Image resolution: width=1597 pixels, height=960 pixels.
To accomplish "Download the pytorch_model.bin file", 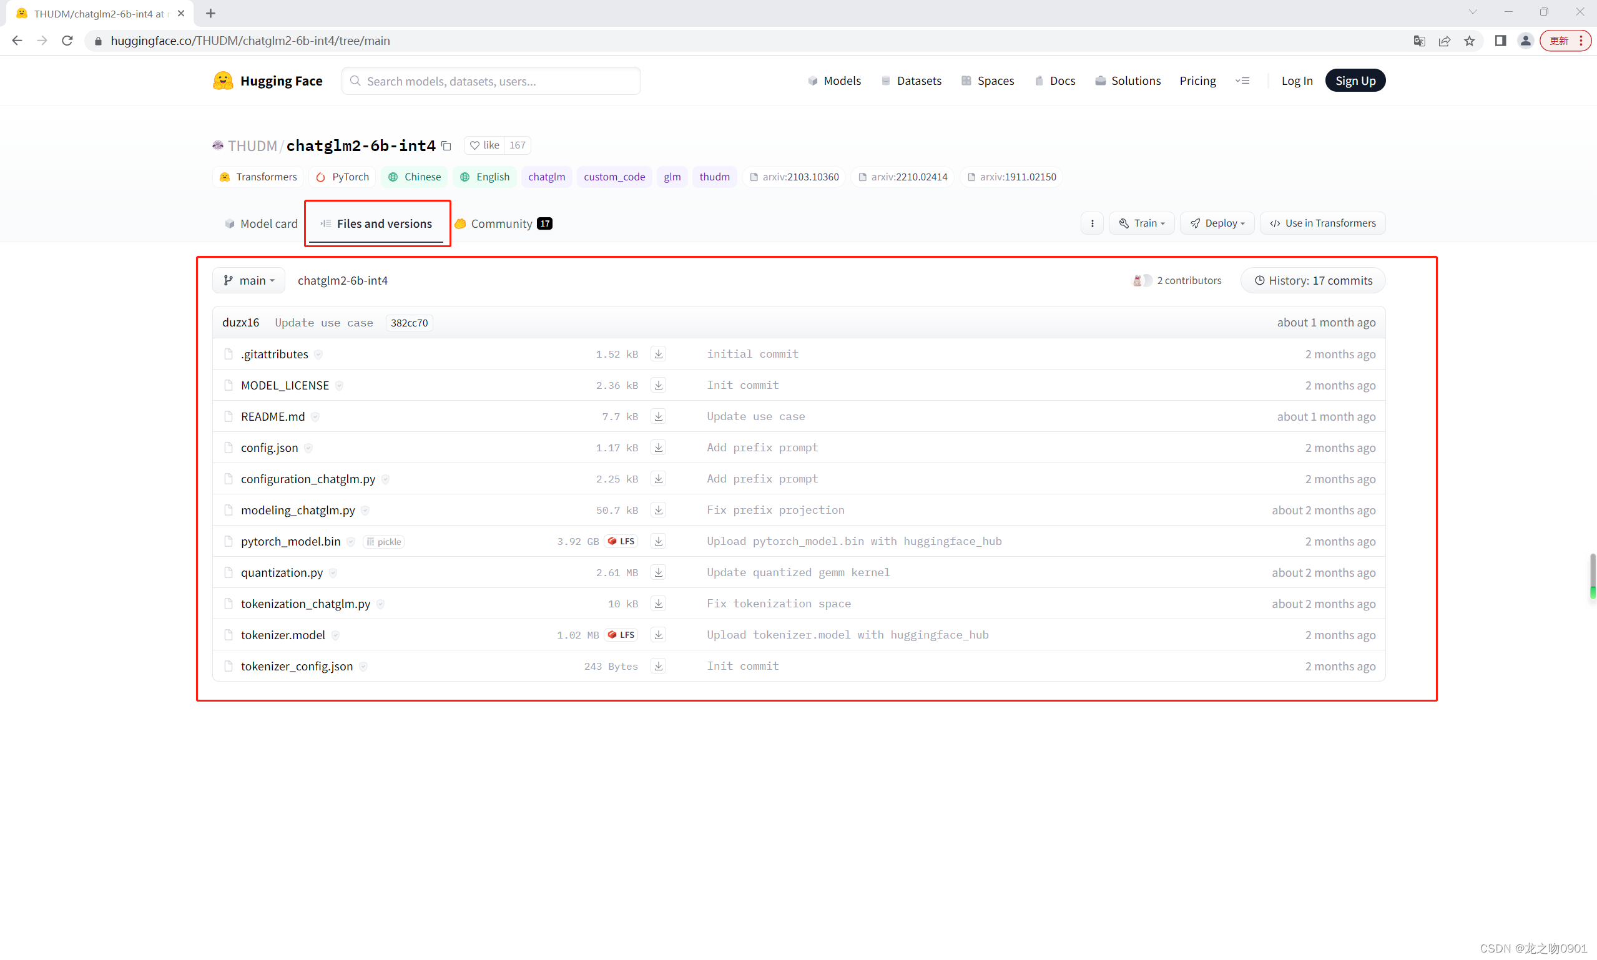I will point(658,541).
